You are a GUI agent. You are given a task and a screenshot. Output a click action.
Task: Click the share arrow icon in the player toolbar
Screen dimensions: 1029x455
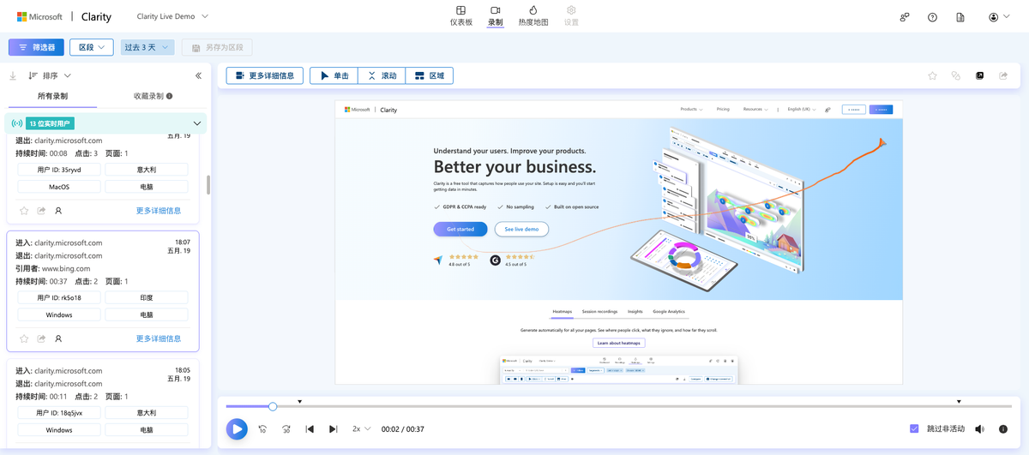tap(1003, 75)
